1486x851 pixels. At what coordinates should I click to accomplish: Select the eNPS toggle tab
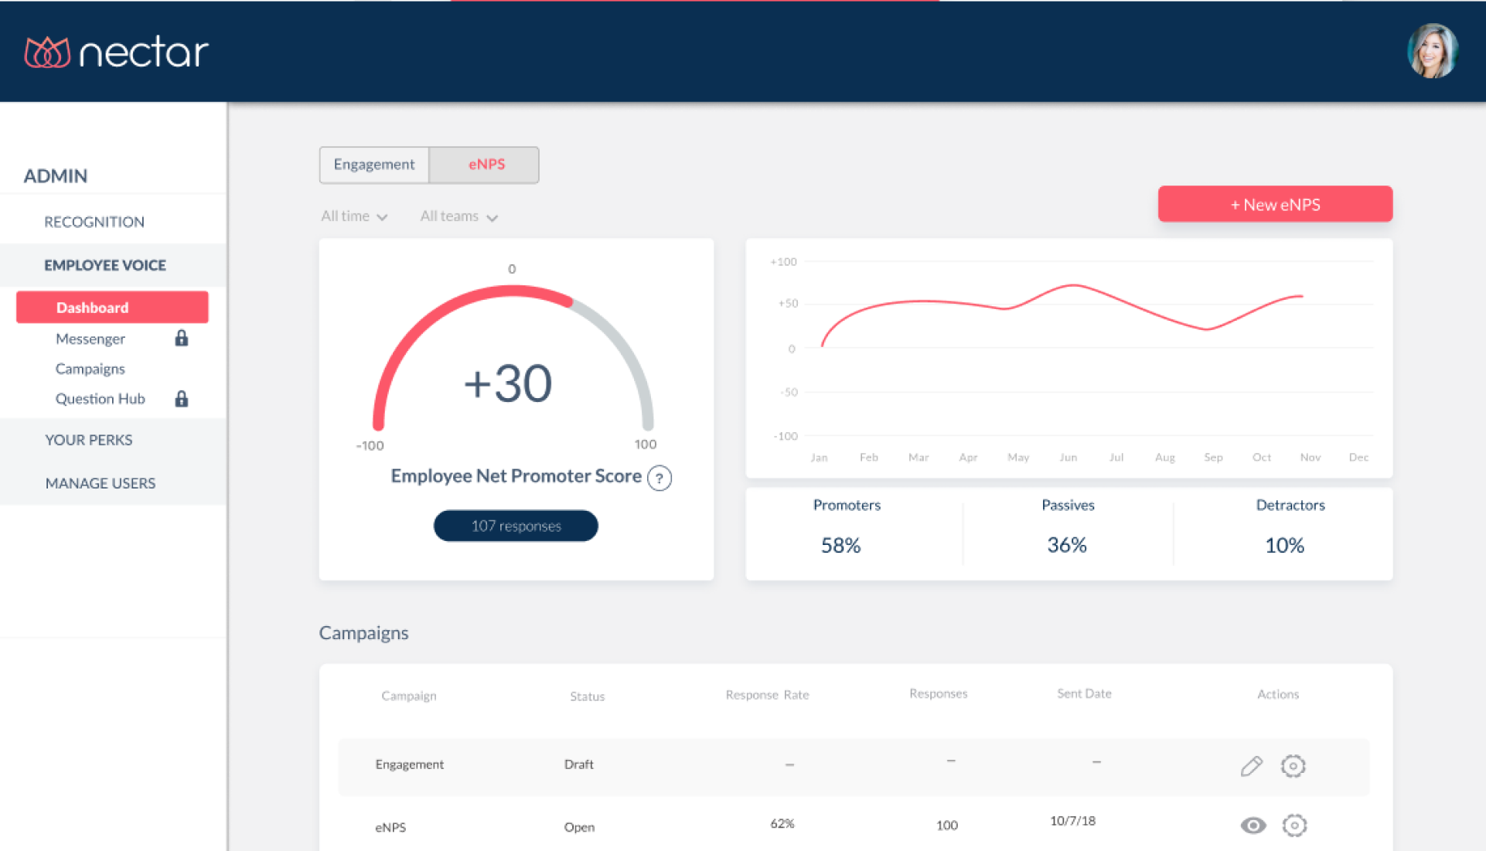(x=486, y=165)
